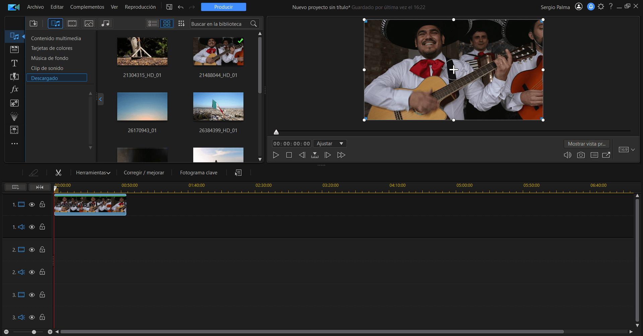Open the Complementos menu

click(x=87, y=7)
